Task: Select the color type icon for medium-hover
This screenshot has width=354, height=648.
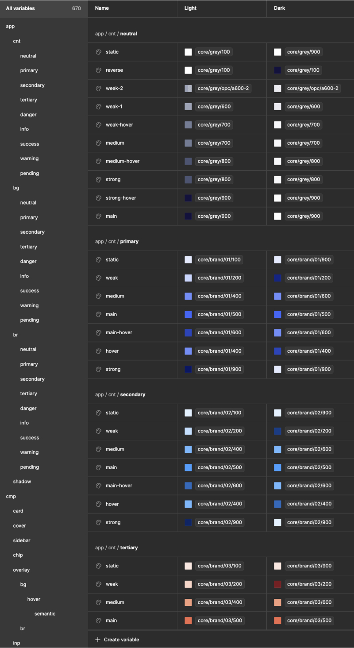Action: pyautogui.click(x=99, y=161)
